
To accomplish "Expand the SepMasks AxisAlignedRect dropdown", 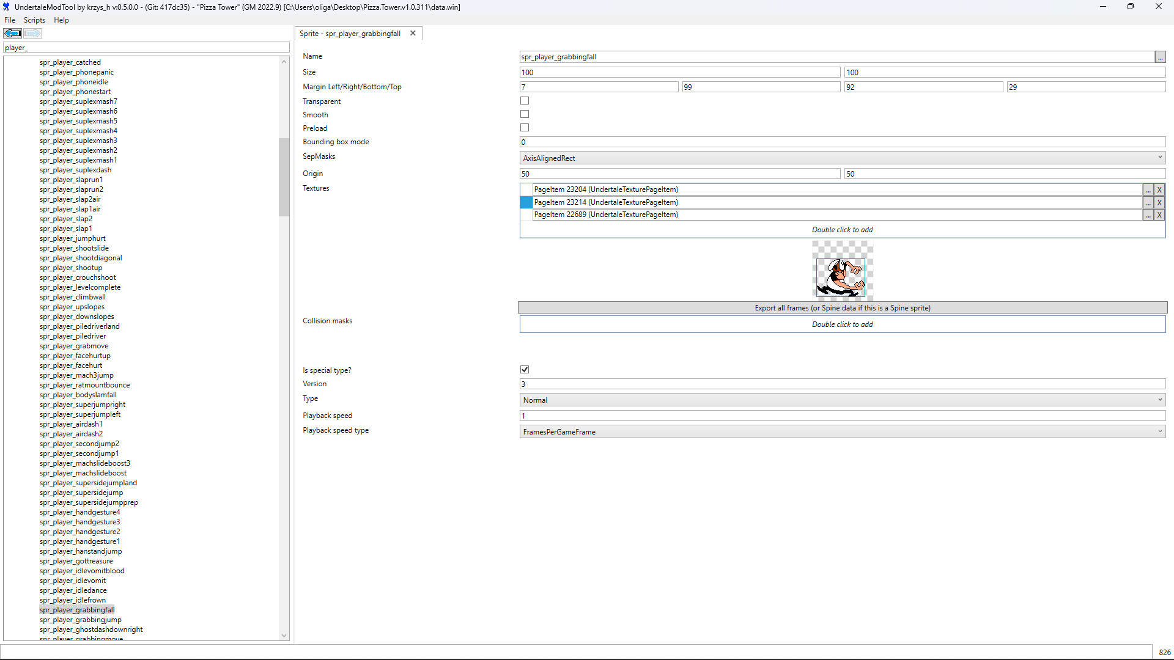I will (842, 158).
